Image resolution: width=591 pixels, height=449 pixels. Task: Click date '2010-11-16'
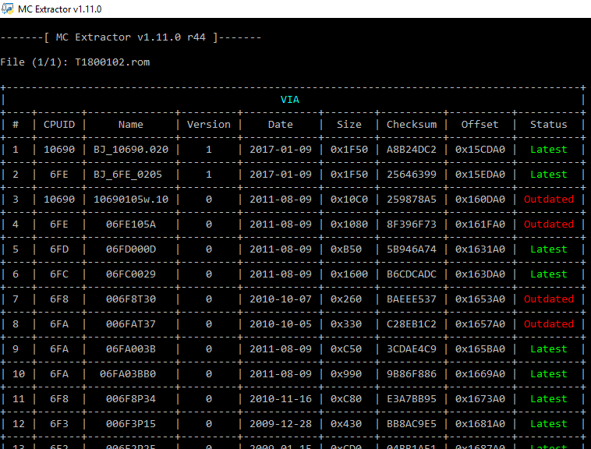(281, 398)
